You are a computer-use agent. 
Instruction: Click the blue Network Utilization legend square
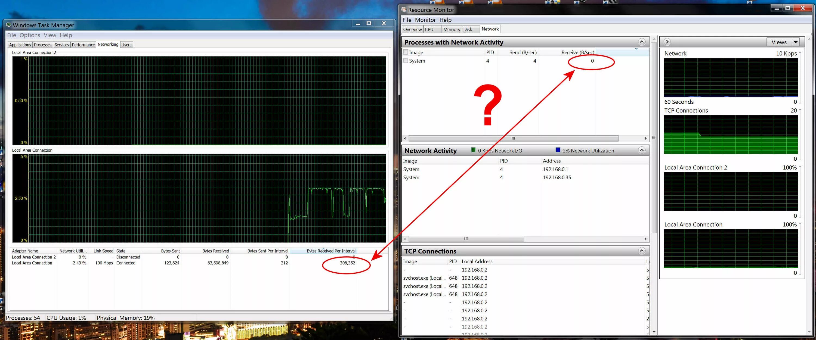pyautogui.click(x=558, y=150)
